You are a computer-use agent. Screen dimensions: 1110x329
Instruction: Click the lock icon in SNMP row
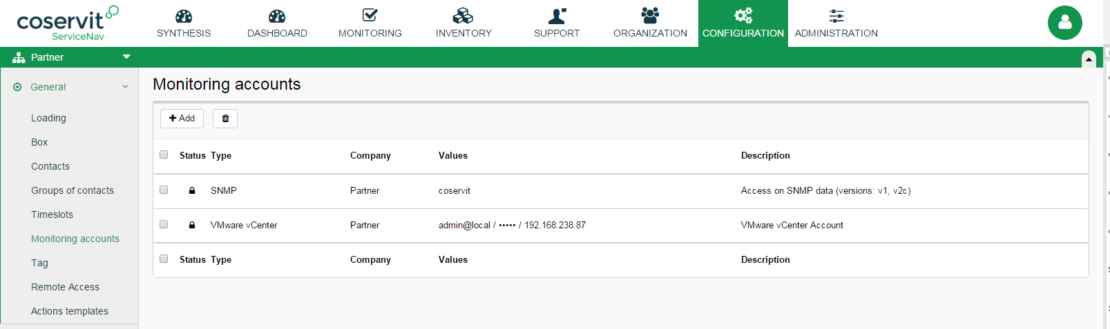192,190
